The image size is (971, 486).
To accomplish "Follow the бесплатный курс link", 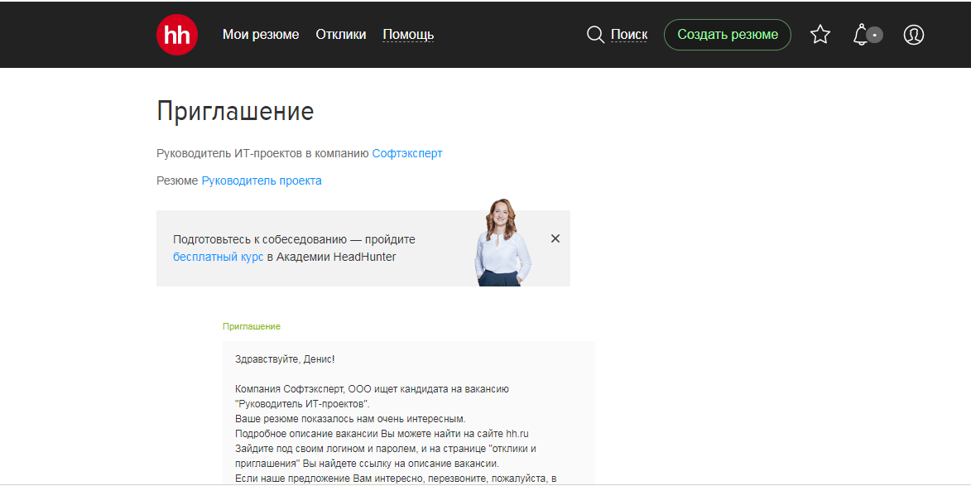I will point(218,257).
